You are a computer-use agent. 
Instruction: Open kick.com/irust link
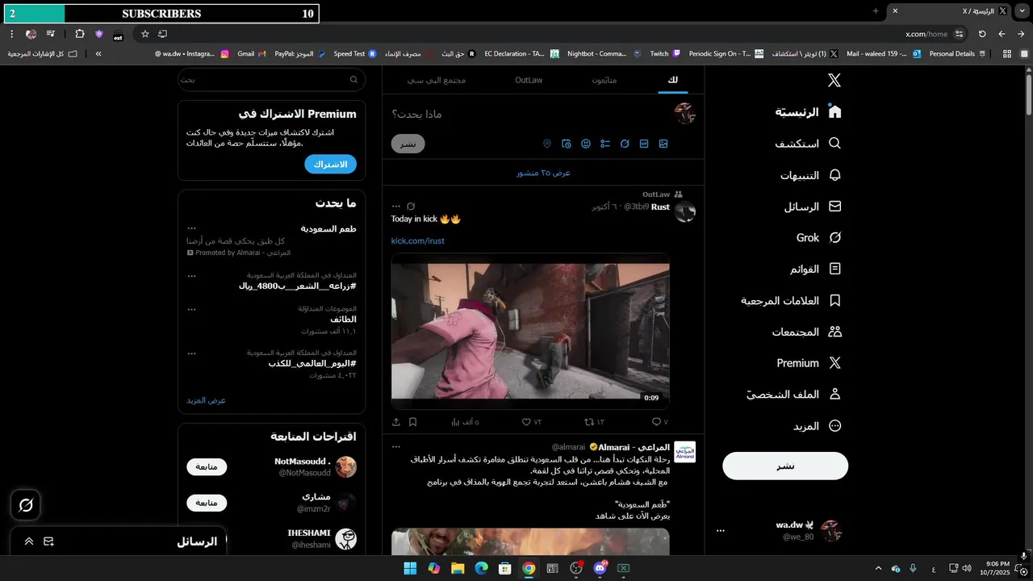[418, 240]
